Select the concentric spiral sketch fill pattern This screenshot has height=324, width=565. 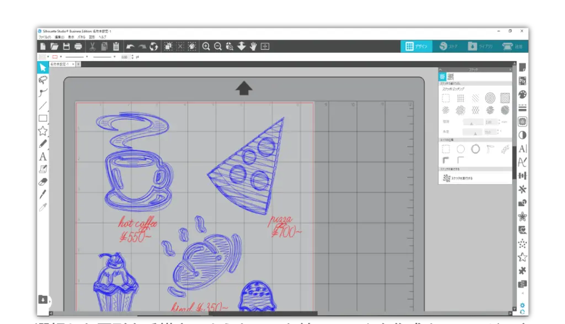click(x=489, y=98)
